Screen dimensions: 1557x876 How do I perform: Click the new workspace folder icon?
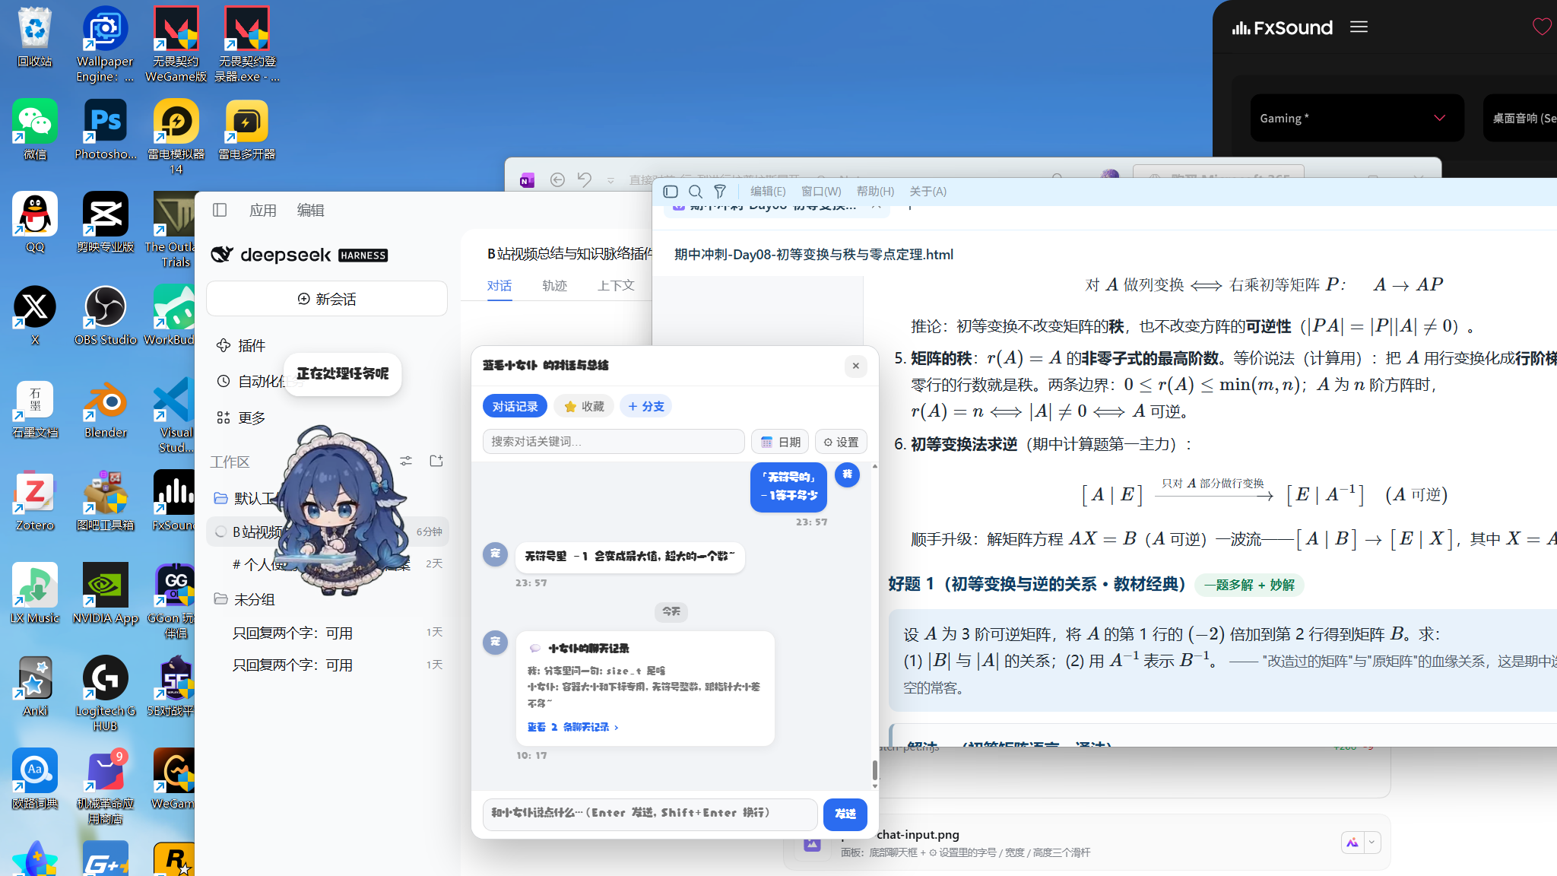point(436,461)
